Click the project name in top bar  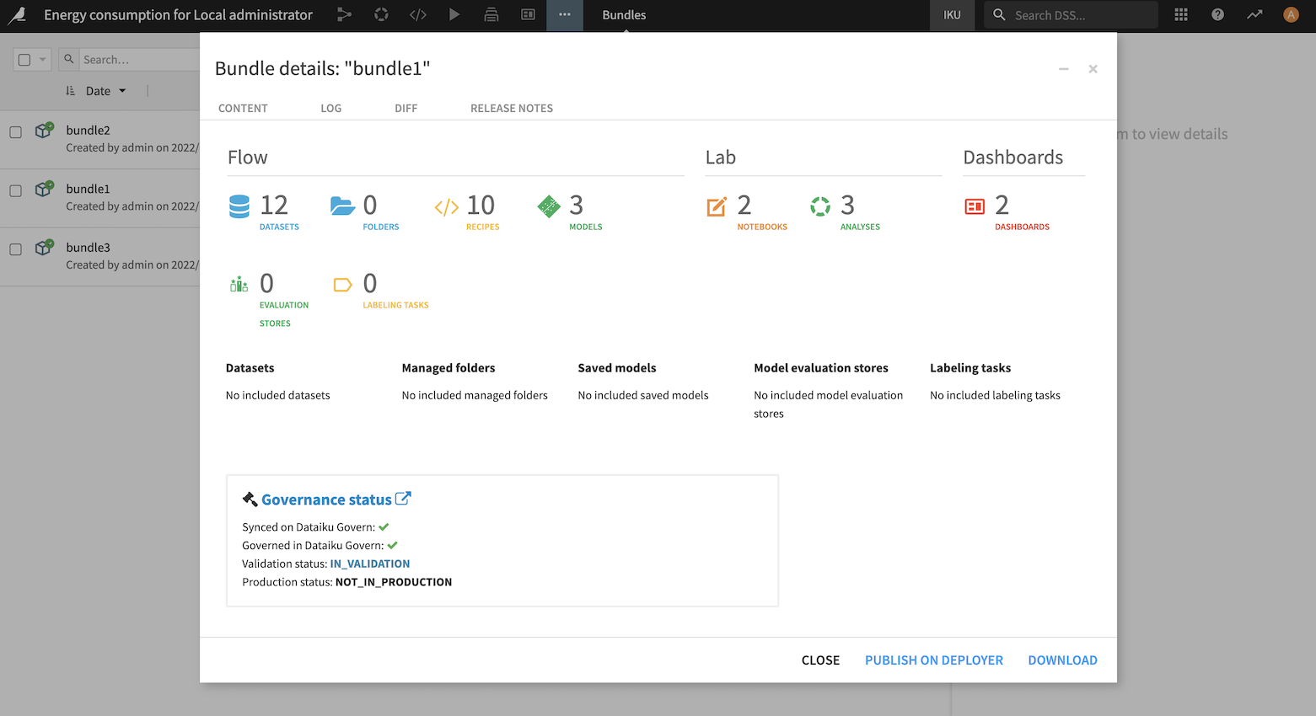pyautogui.click(x=178, y=15)
